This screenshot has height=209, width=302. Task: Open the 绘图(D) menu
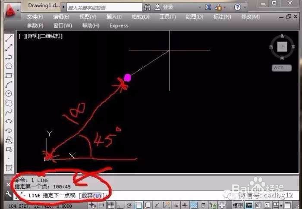195,17
